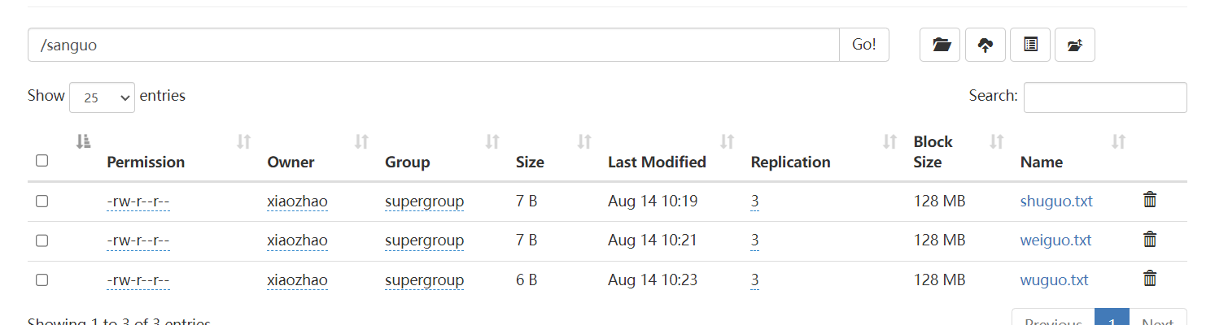This screenshot has width=1228, height=325.
Task: Click the Cut & Paste list icon
Action: point(1030,45)
